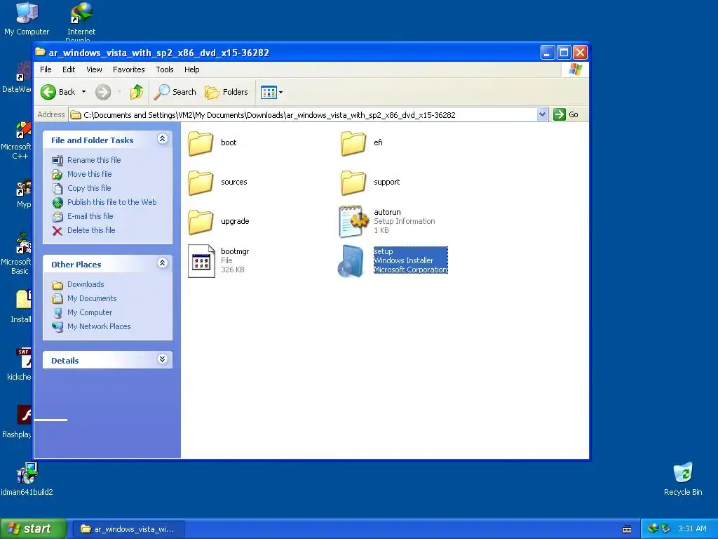Open the View menu
The width and height of the screenshot is (718, 539).
94,69
